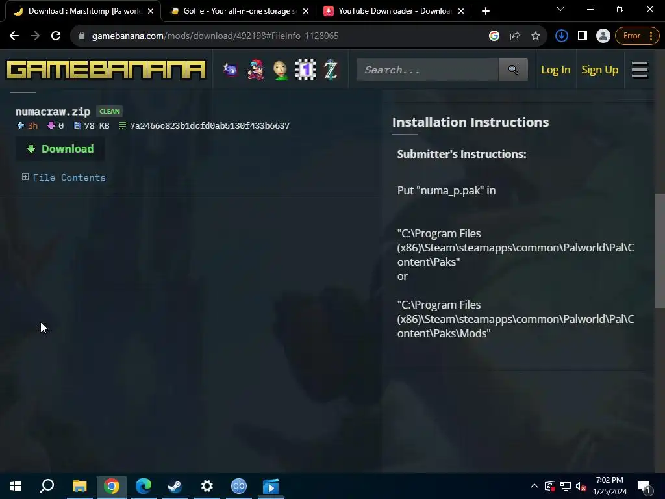Close the Marshtomp download tab
This screenshot has height=499, width=665.
[x=151, y=11]
